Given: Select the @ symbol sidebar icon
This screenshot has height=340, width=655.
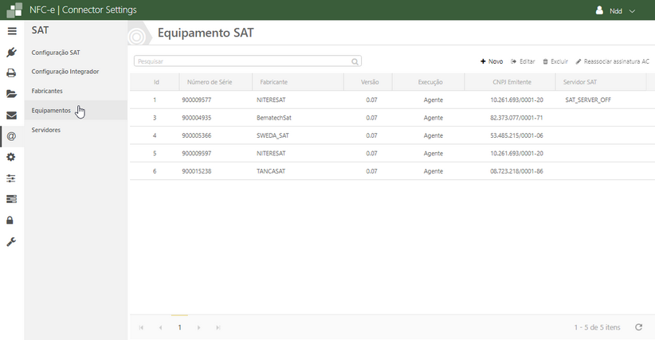Looking at the screenshot, I should [x=11, y=136].
